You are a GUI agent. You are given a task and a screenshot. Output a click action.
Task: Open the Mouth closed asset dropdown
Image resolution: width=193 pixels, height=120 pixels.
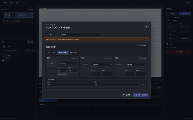[x=68, y=63]
